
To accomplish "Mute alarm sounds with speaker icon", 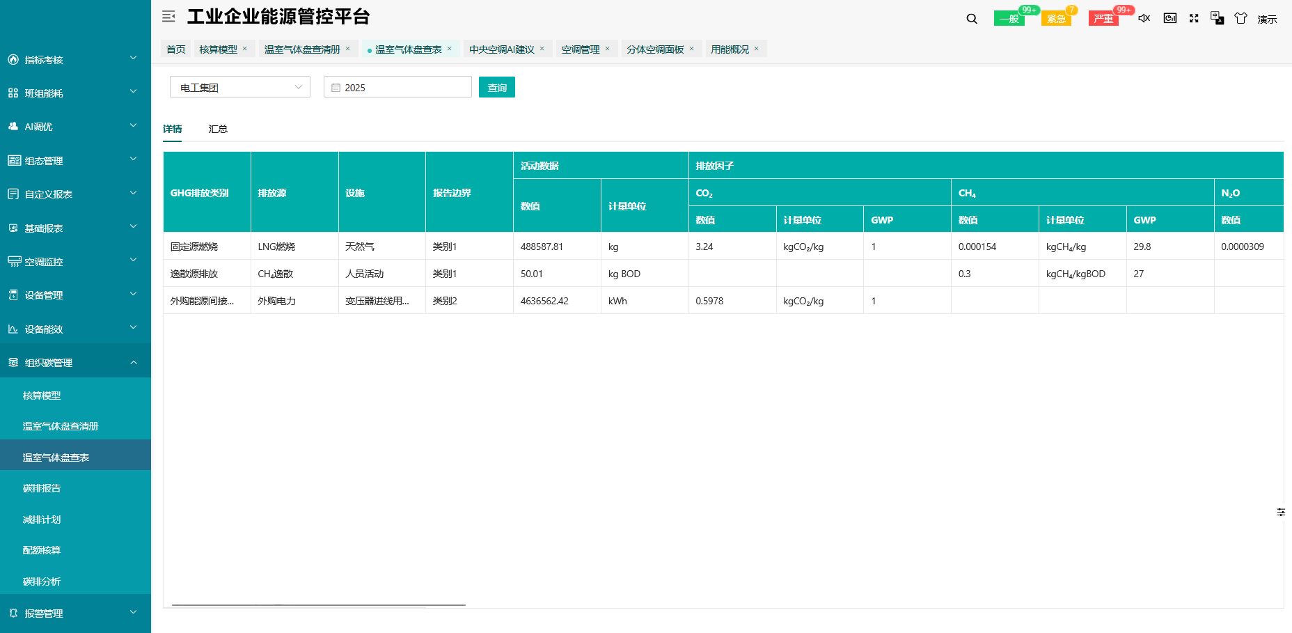I will [x=1144, y=19].
